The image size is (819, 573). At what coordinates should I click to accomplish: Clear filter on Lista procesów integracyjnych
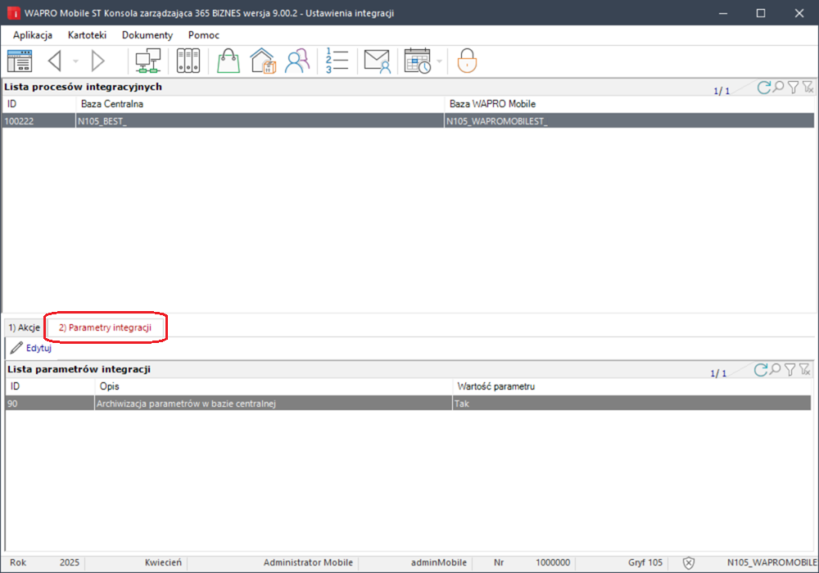(x=808, y=87)
